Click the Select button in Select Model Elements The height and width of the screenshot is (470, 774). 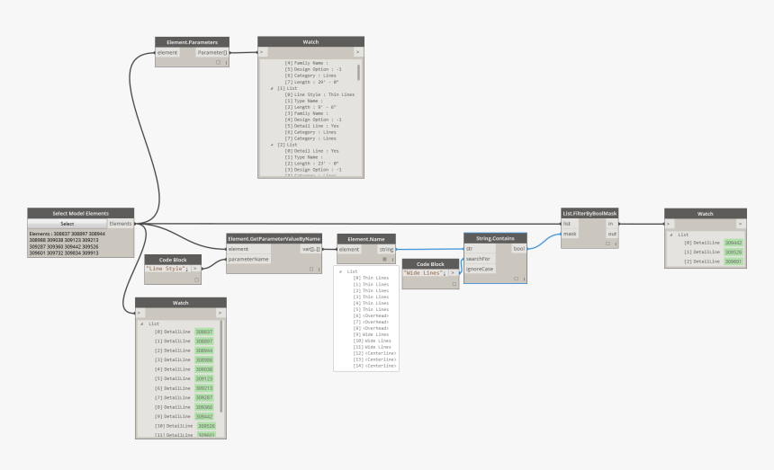pos(67,223)
